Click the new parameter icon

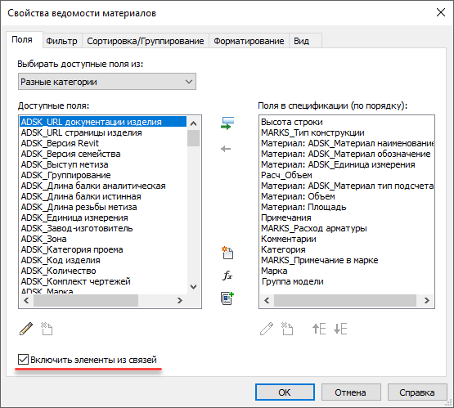point(227,253)
